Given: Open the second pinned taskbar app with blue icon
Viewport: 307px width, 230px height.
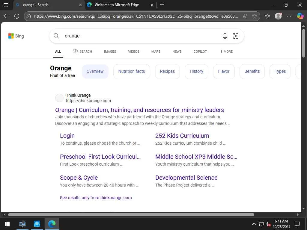Looking at the screenshot, I should [x=37, y=224].
